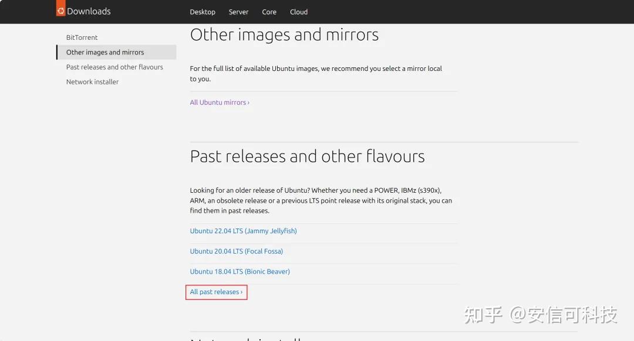Open the Cloud navigation item
The width and height of the screenshot is (634, 341).
pyautogui.click(x=299, y=12)
